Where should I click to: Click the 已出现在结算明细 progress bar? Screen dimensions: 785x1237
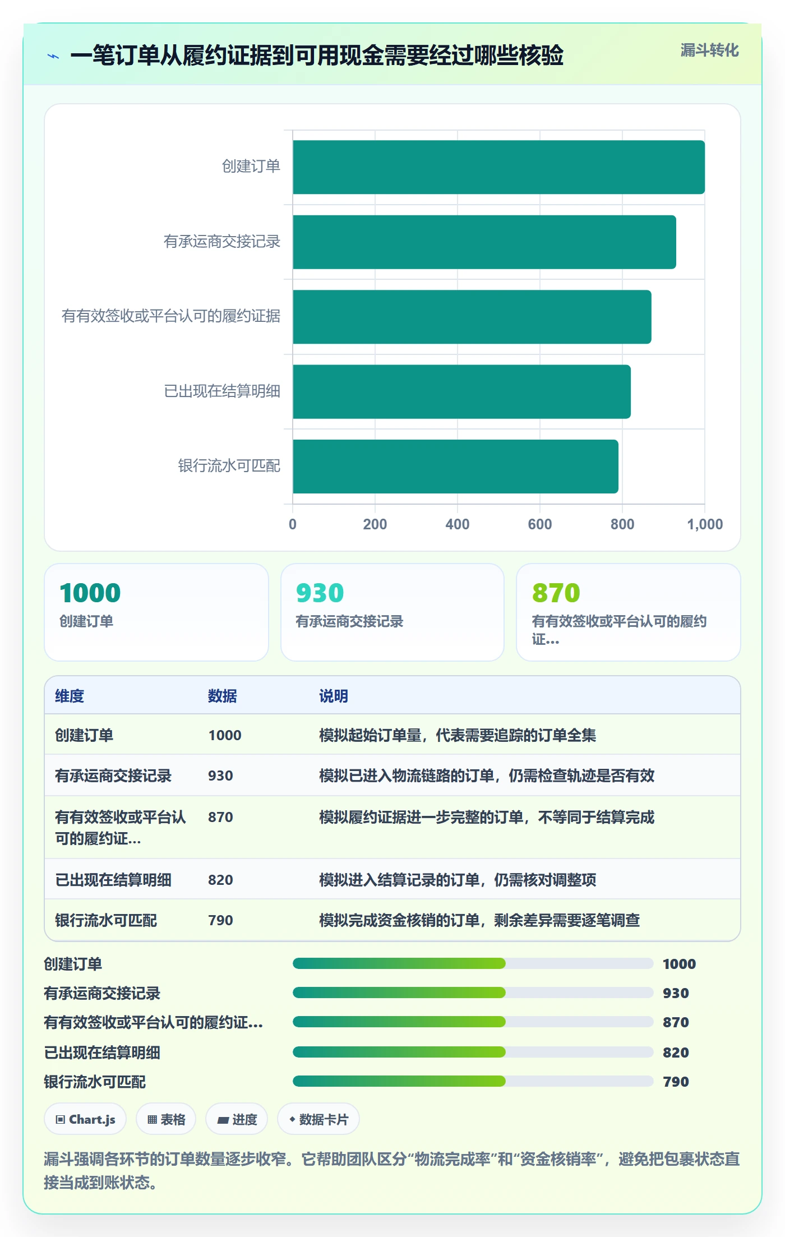473,1052
